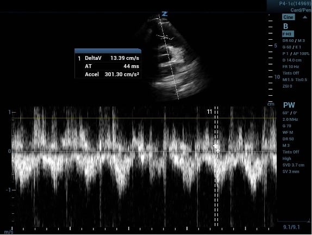Screen dimensions: 312x235
Task: Click the 'MI1.5 TIs0.5' index readout
Action: coord(295,79)
